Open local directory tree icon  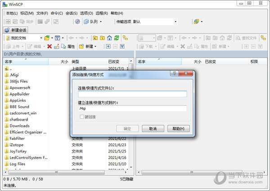point(126,38)
